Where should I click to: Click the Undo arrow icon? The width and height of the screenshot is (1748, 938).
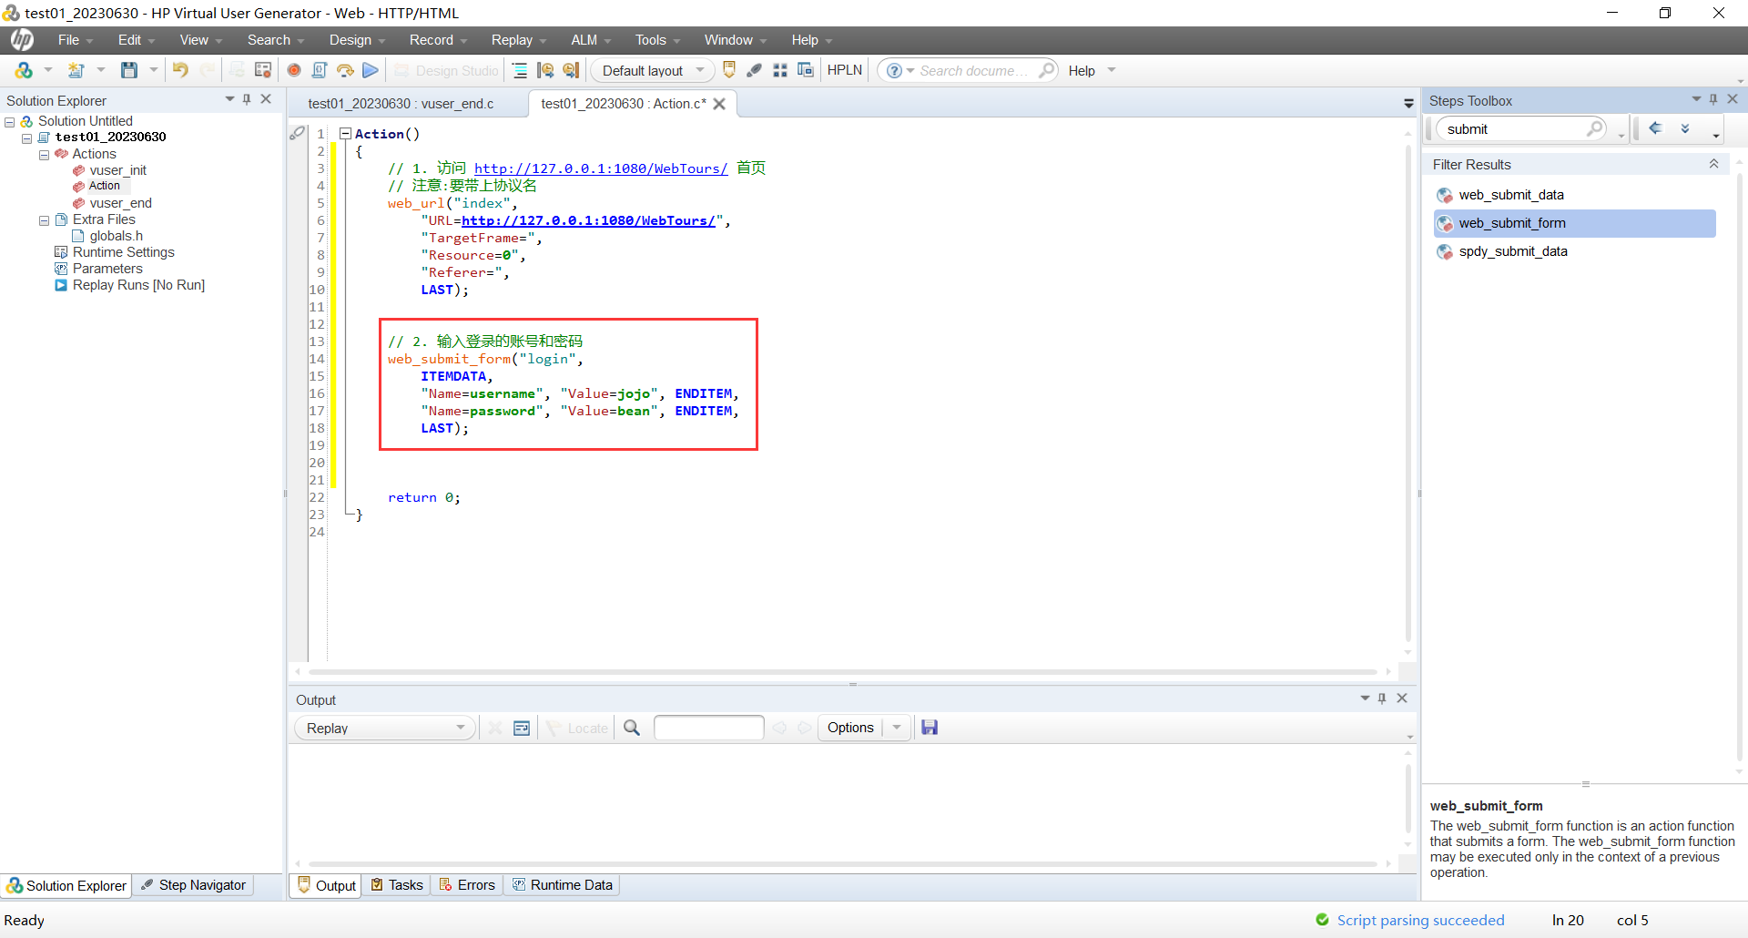[180, 70]
